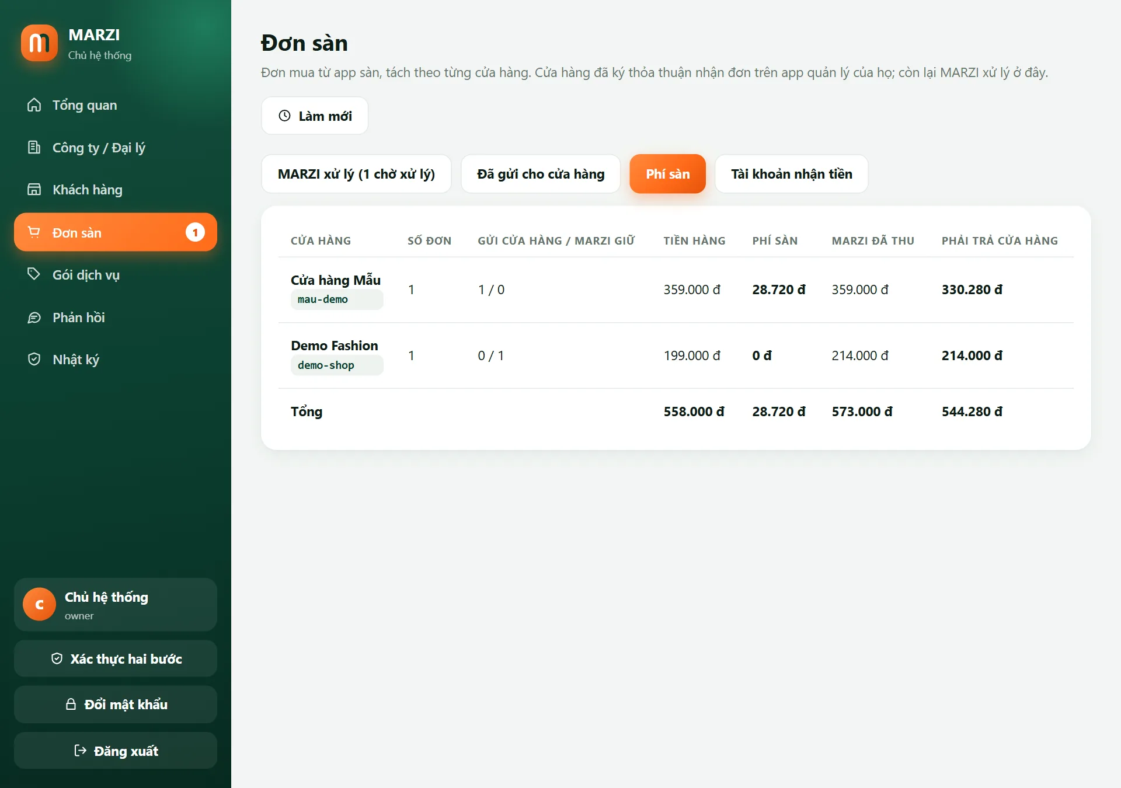This screenshot has height=788, width=1121.
Task: Click the mau-demo slug tag
Action: [337, 299]
